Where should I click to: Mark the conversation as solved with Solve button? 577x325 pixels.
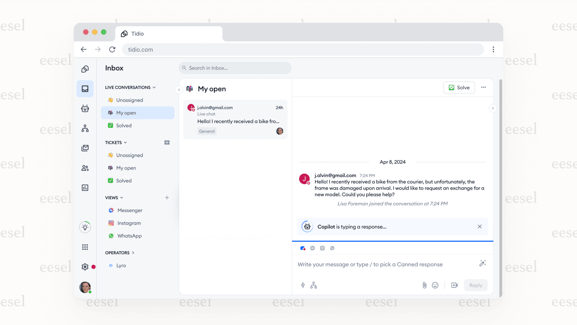click(x=459, y=87)
